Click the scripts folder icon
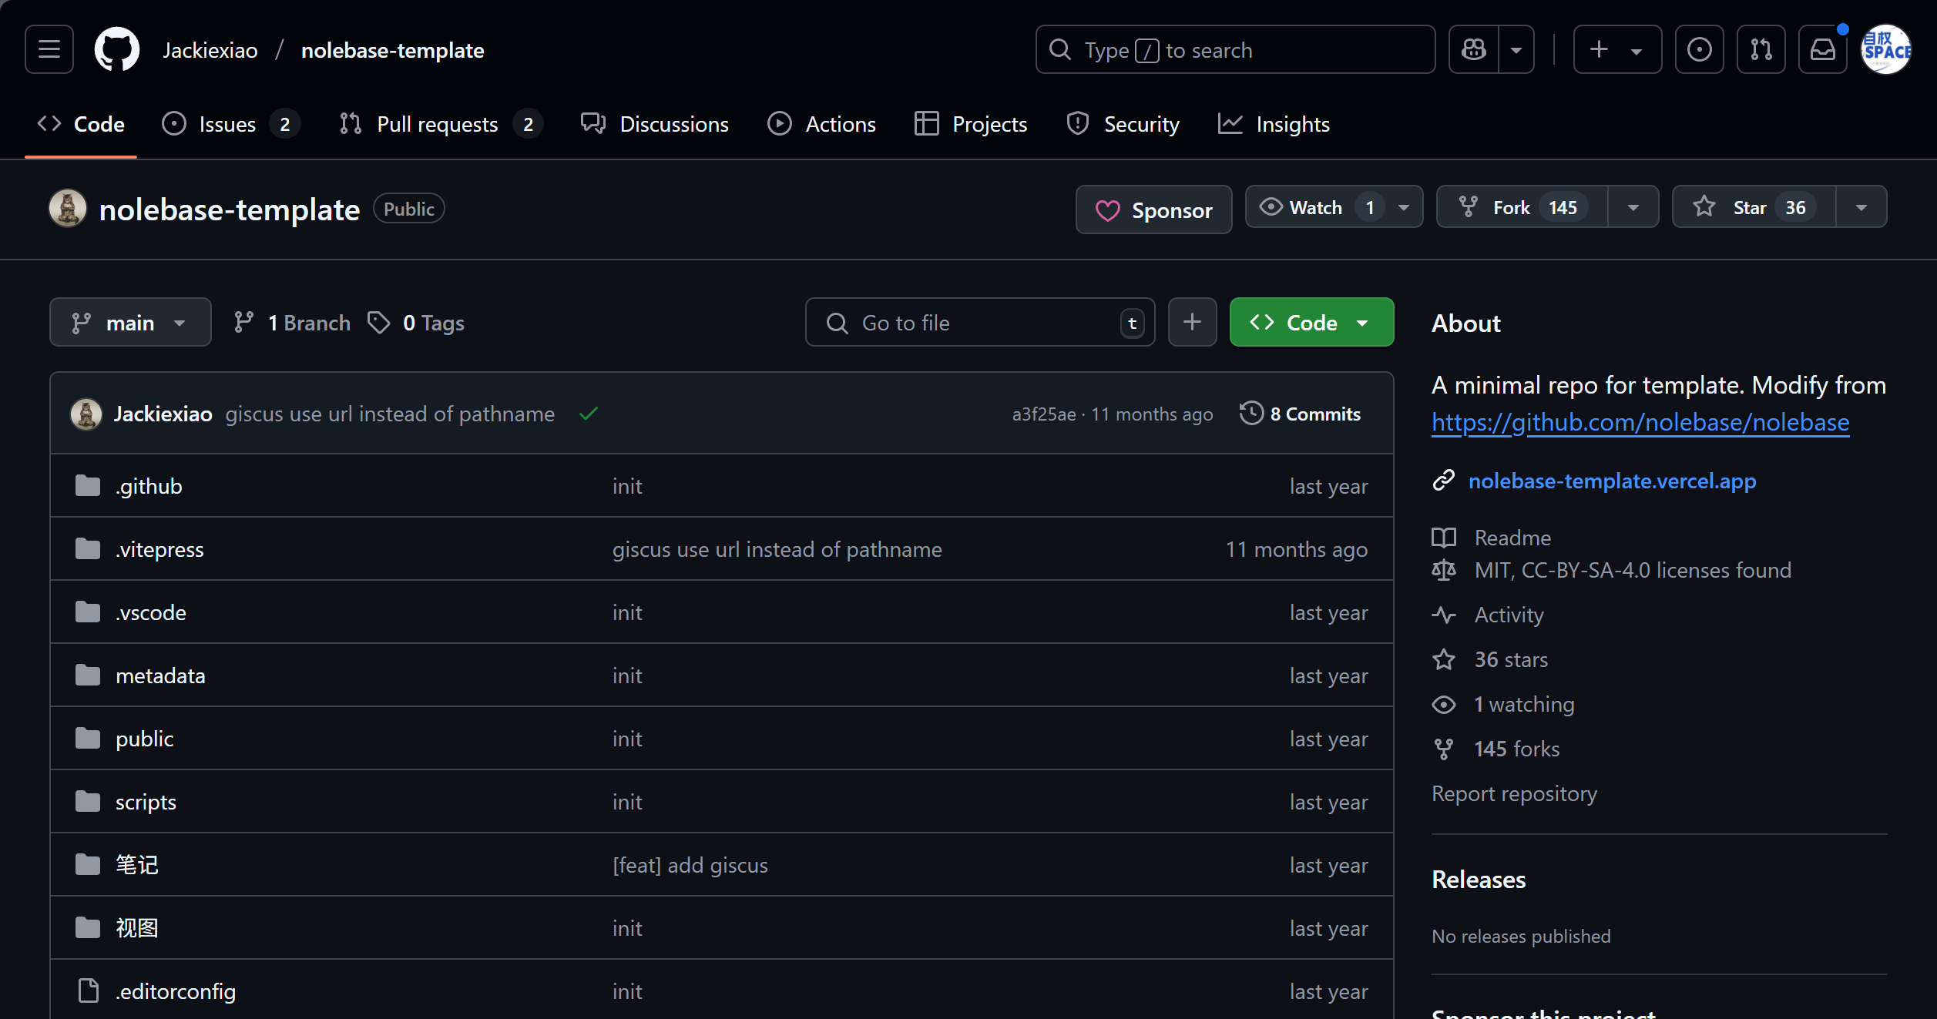Screen dimensions: 1937x1019 (88, 802)
